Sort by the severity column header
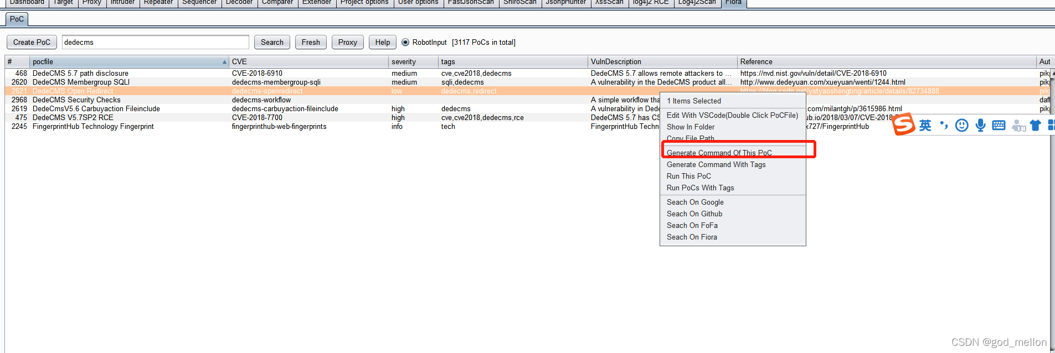The height and width of the screenshot is (353, 1055). pyautogui.click(x=413, y=61)
